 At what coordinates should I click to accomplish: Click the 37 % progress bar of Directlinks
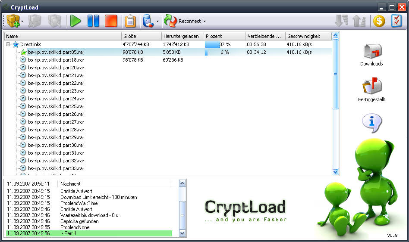(225, 44)
